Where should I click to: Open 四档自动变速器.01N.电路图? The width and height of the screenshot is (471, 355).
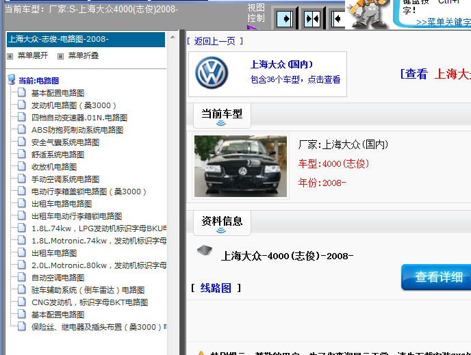click(x=79, y=118)
